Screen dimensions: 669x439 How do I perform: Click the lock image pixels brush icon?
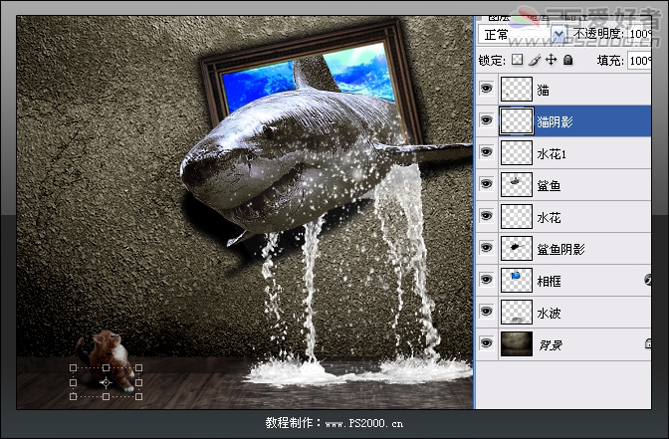tap(535, 61)
